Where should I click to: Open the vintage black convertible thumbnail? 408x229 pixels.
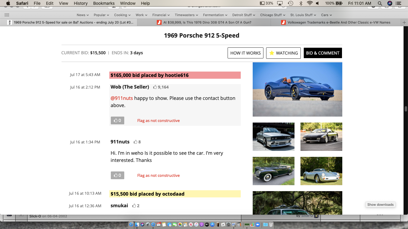click(x=274, y=171)
